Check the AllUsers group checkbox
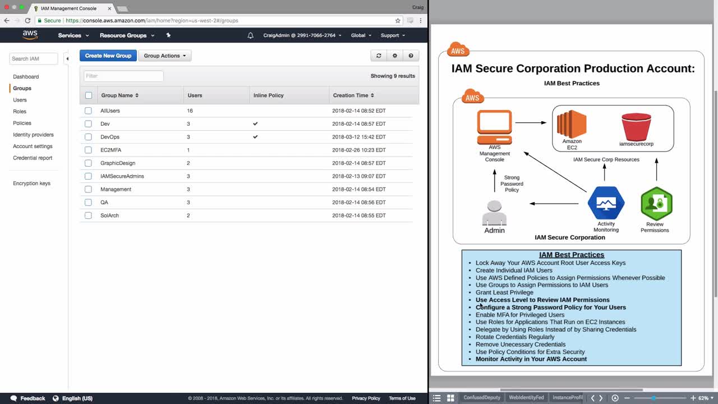 coord(88,111)
